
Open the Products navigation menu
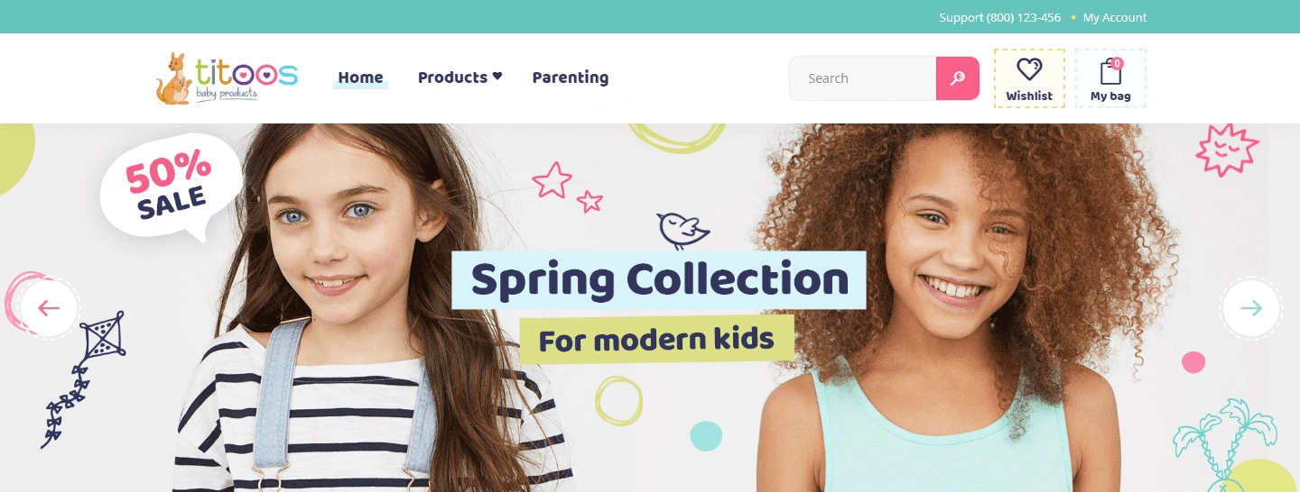point(452,77)
